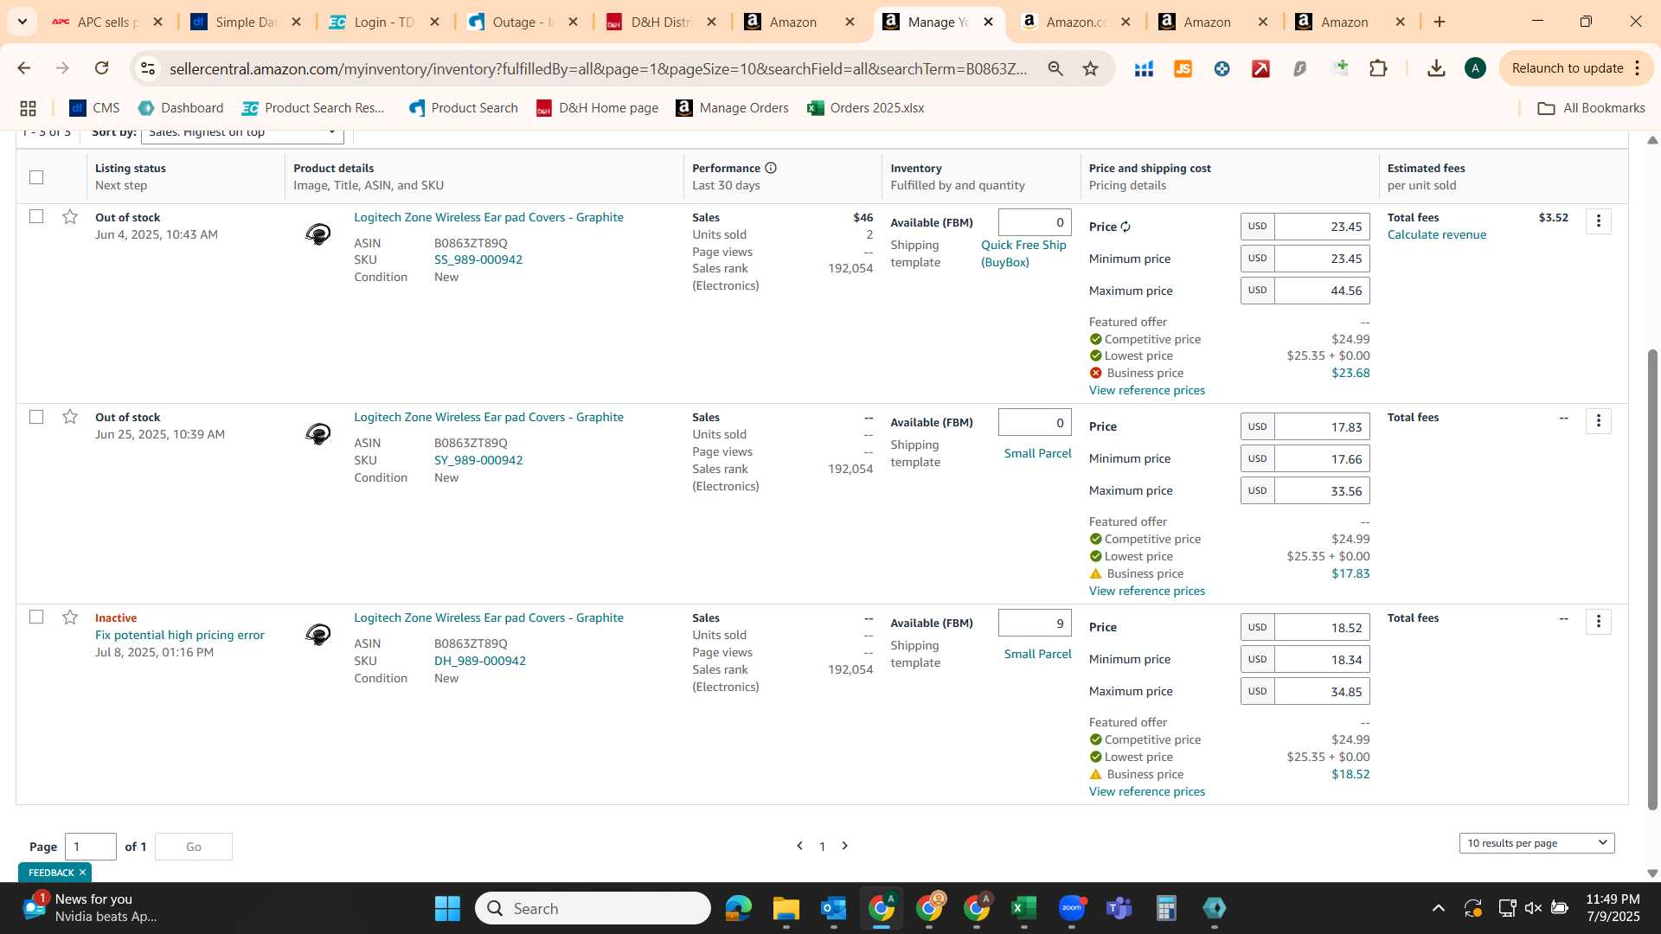Viewport: 1661px width, 934px height.
Task: Go to next page with right chevron
Action: click(x=845, y=846)
